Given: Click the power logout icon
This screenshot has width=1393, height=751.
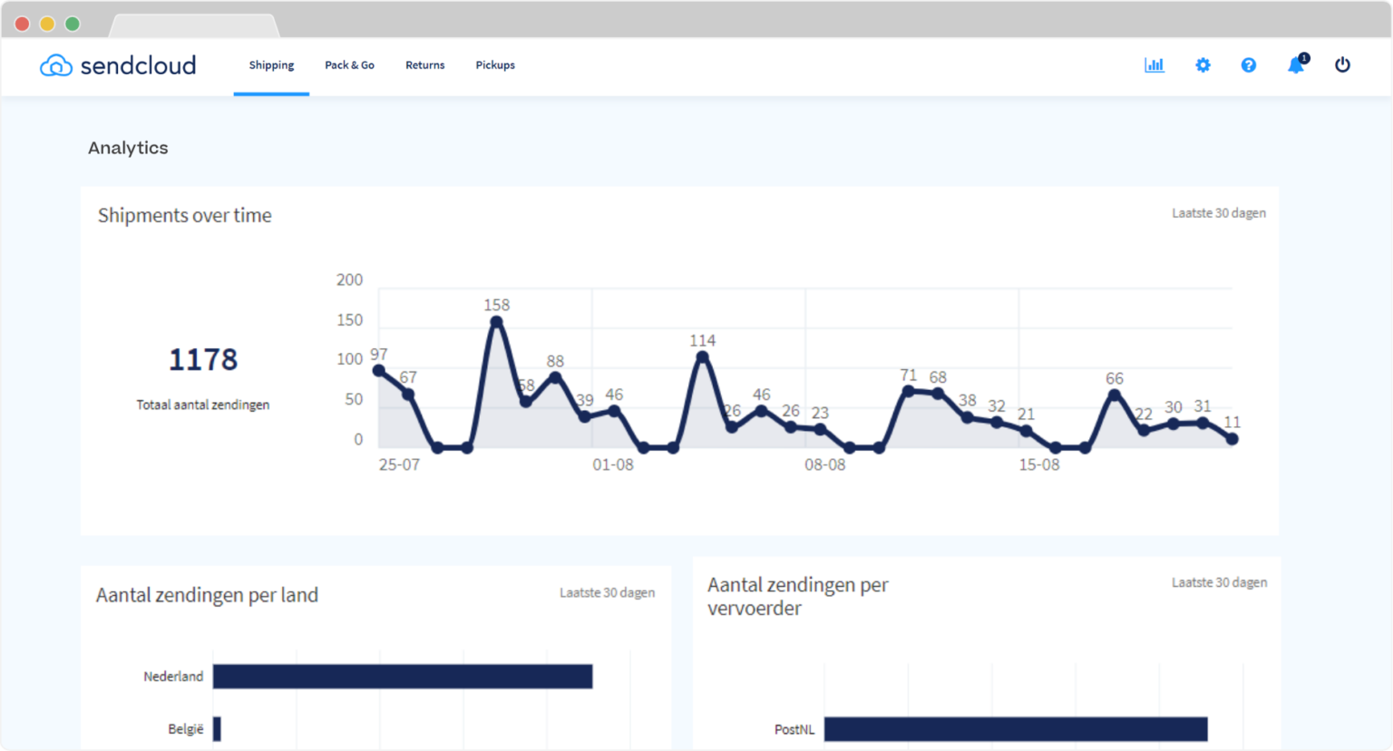Looking at the screenshot, I should pos(1342,65).
